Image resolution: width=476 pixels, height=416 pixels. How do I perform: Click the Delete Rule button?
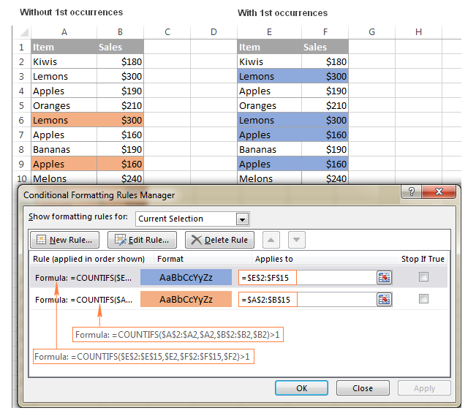(219, 240)
